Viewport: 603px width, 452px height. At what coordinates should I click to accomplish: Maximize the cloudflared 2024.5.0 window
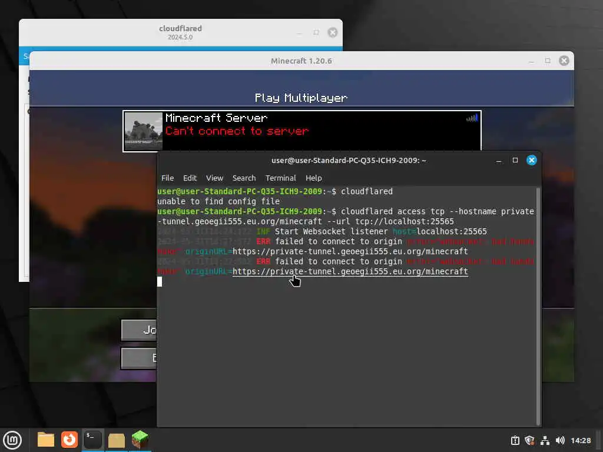coord(316,32)
